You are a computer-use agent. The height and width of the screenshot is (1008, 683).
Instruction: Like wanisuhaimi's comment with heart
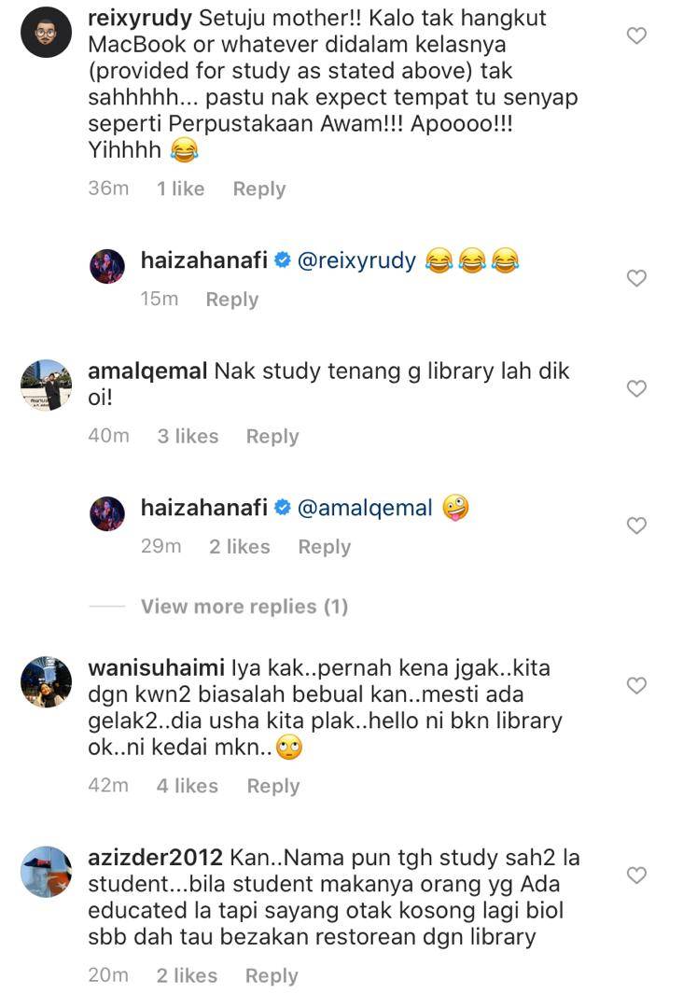[636, 685]
